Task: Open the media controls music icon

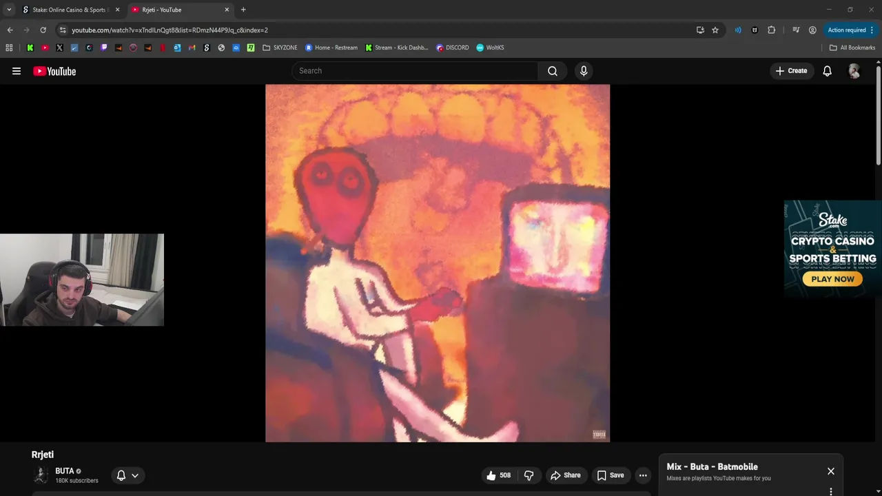Action: 796,30
